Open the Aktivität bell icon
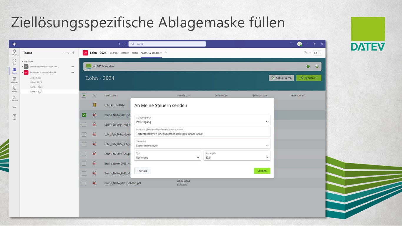The image size is (402, 226). [x=14, y=51]
